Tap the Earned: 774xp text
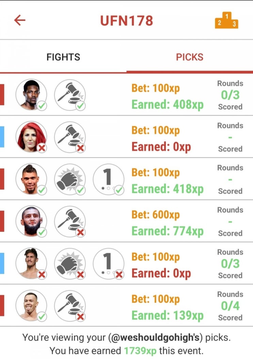This screenshot has height=359, width=253. point(168,231)
